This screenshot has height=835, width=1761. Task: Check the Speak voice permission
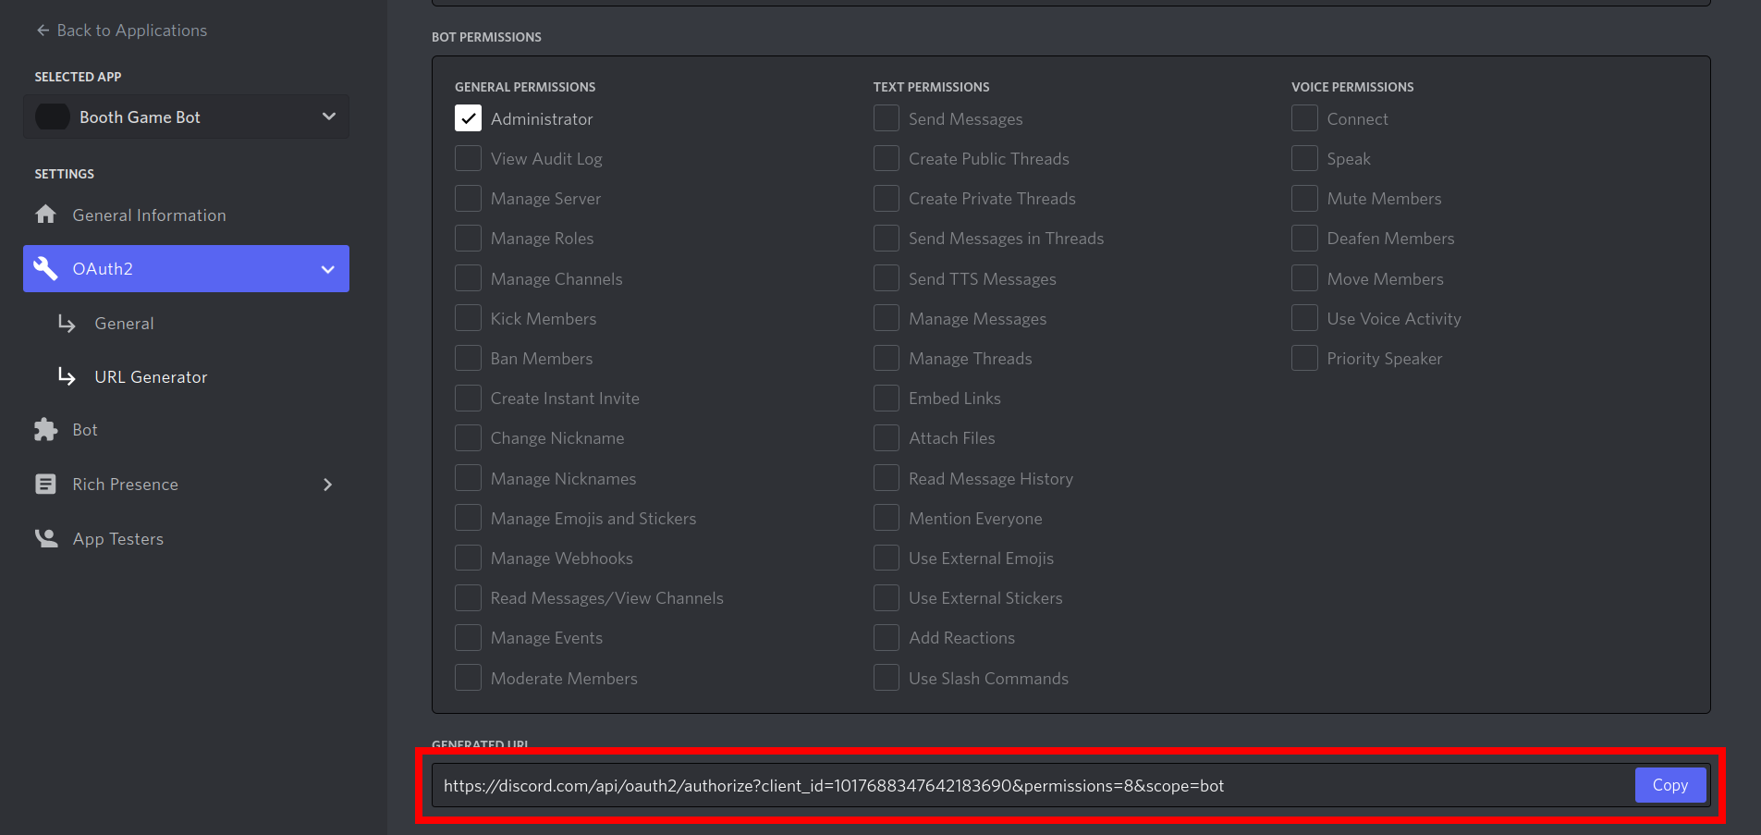(1304, 158)
